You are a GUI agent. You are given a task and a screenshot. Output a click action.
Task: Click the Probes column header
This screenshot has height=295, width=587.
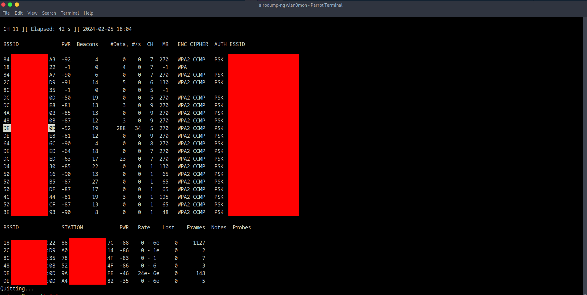pyautogui.click(x=242, y=228)
